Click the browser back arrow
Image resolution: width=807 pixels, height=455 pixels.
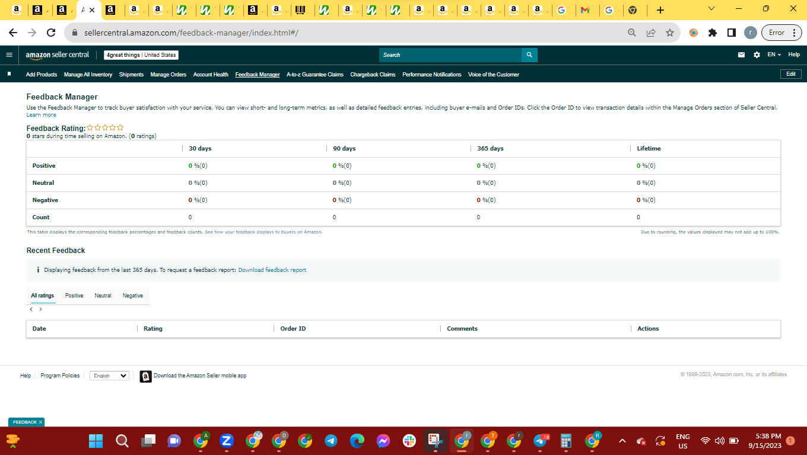[13, 33]
